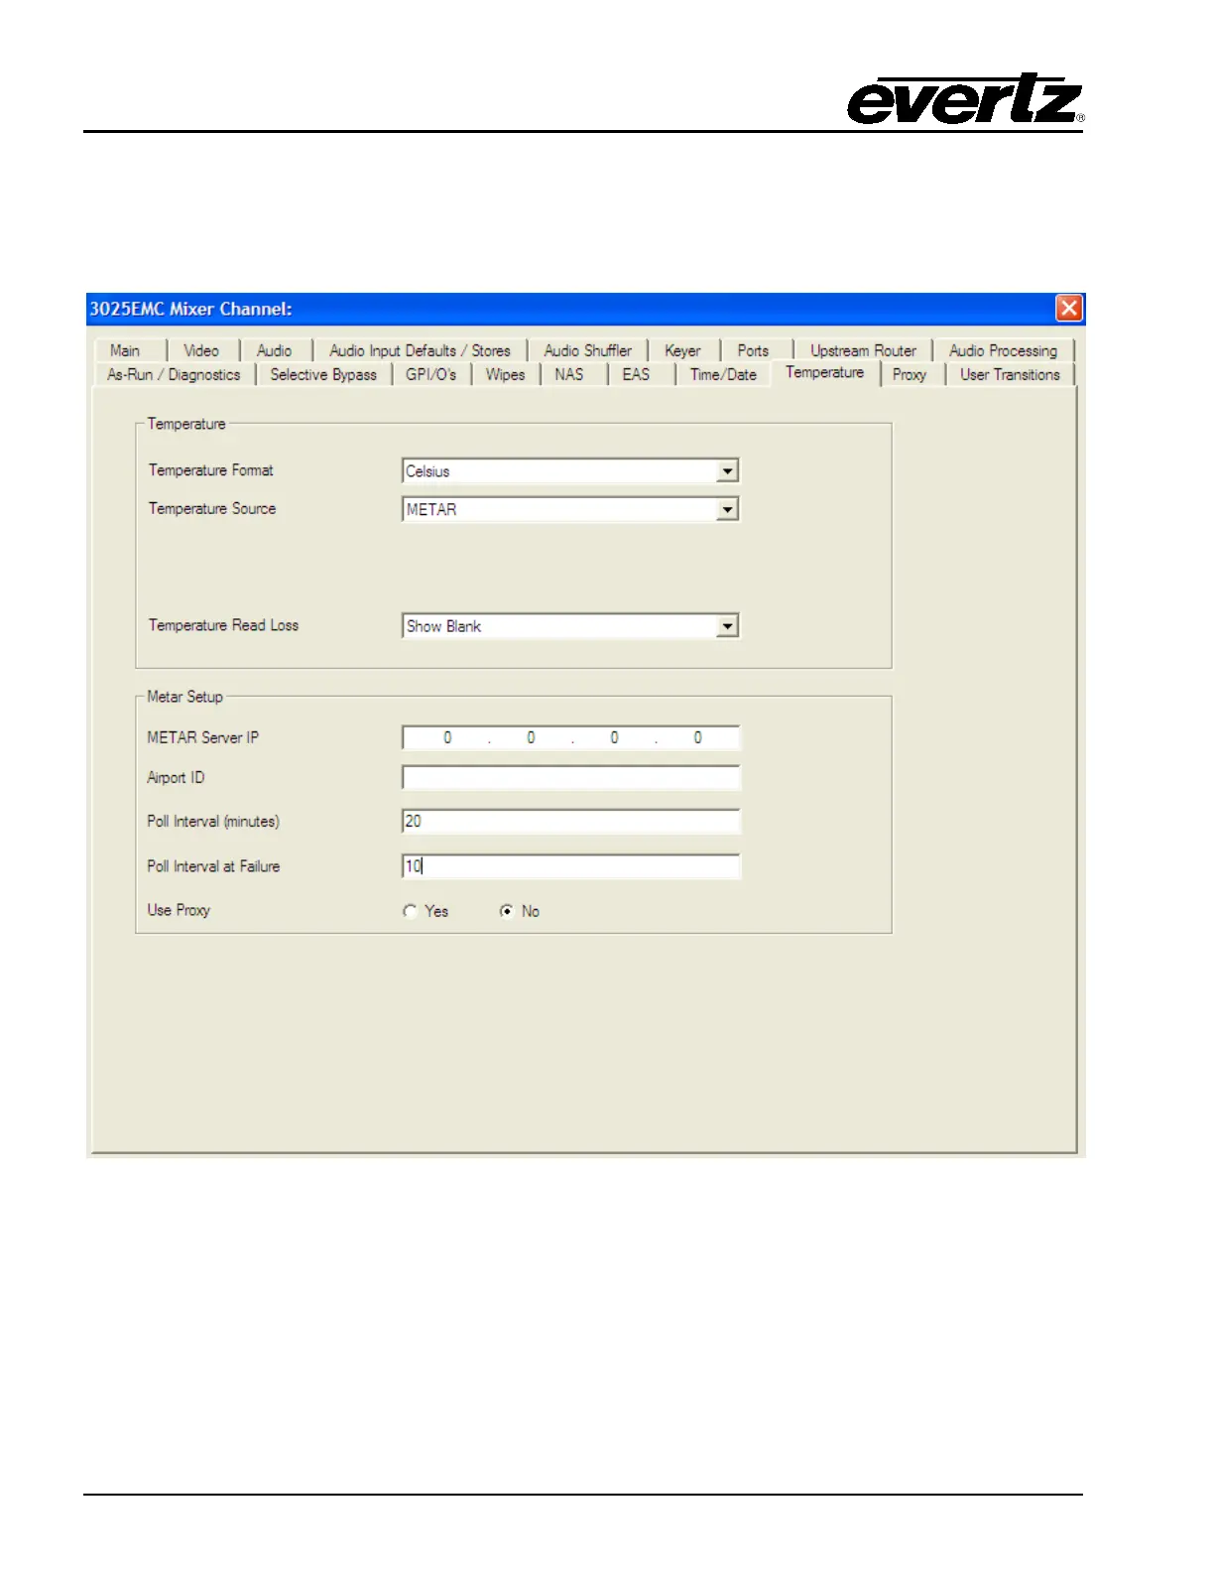Open As-Run / Diagnostics tab
The image size is (1214, 1572).
174,374
